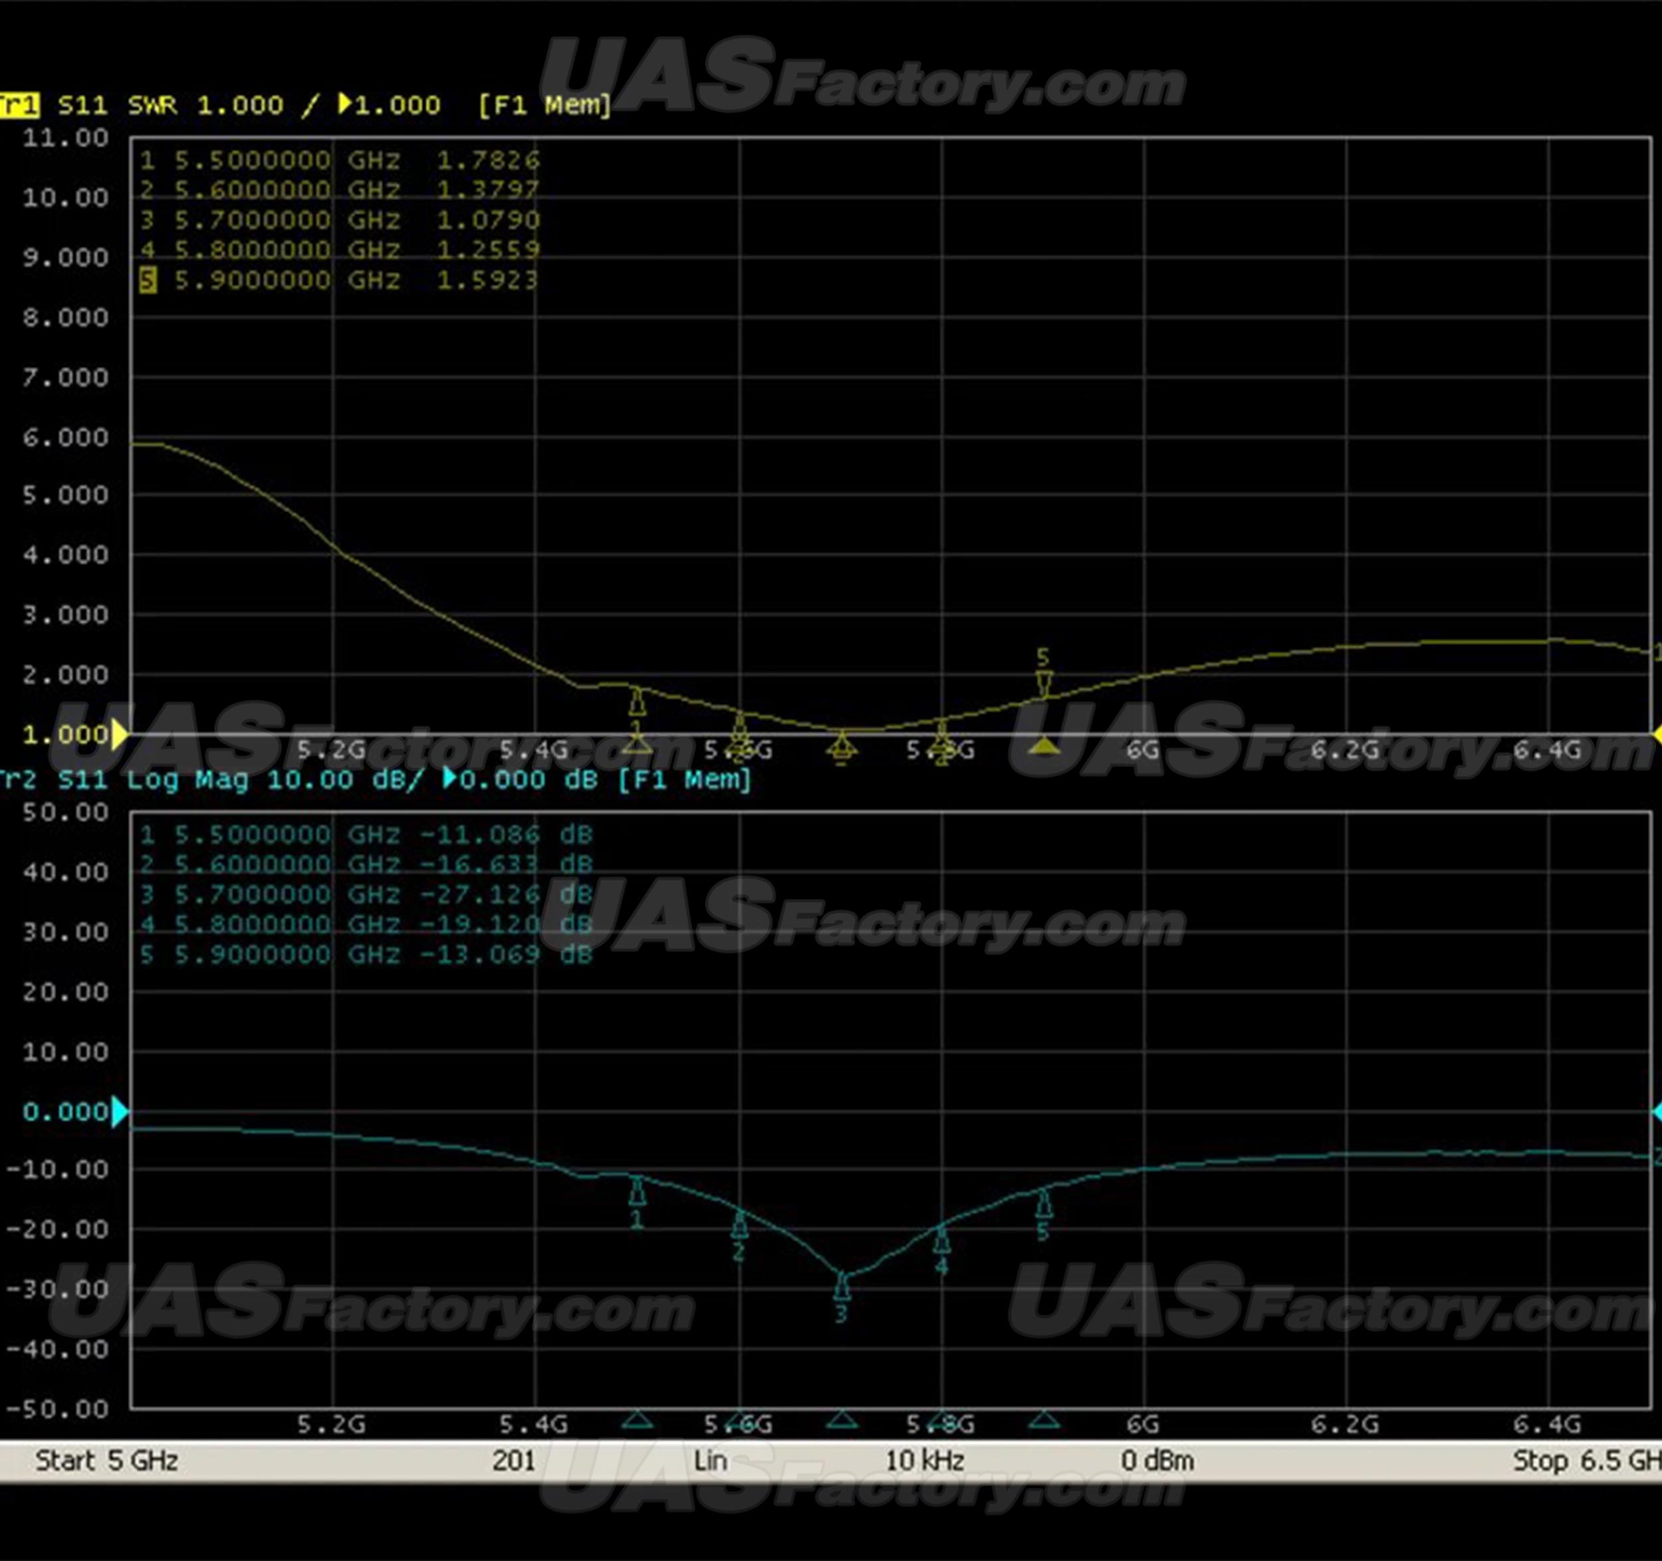The width and height of the screenshot is (1662, 1561).
Task: Click the '201' points entry in status bar
Action: 513,1461
